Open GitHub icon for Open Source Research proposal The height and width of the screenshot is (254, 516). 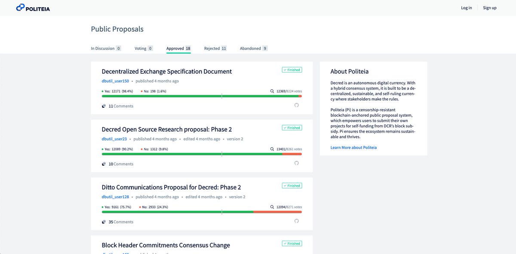[x=296, y=163]
